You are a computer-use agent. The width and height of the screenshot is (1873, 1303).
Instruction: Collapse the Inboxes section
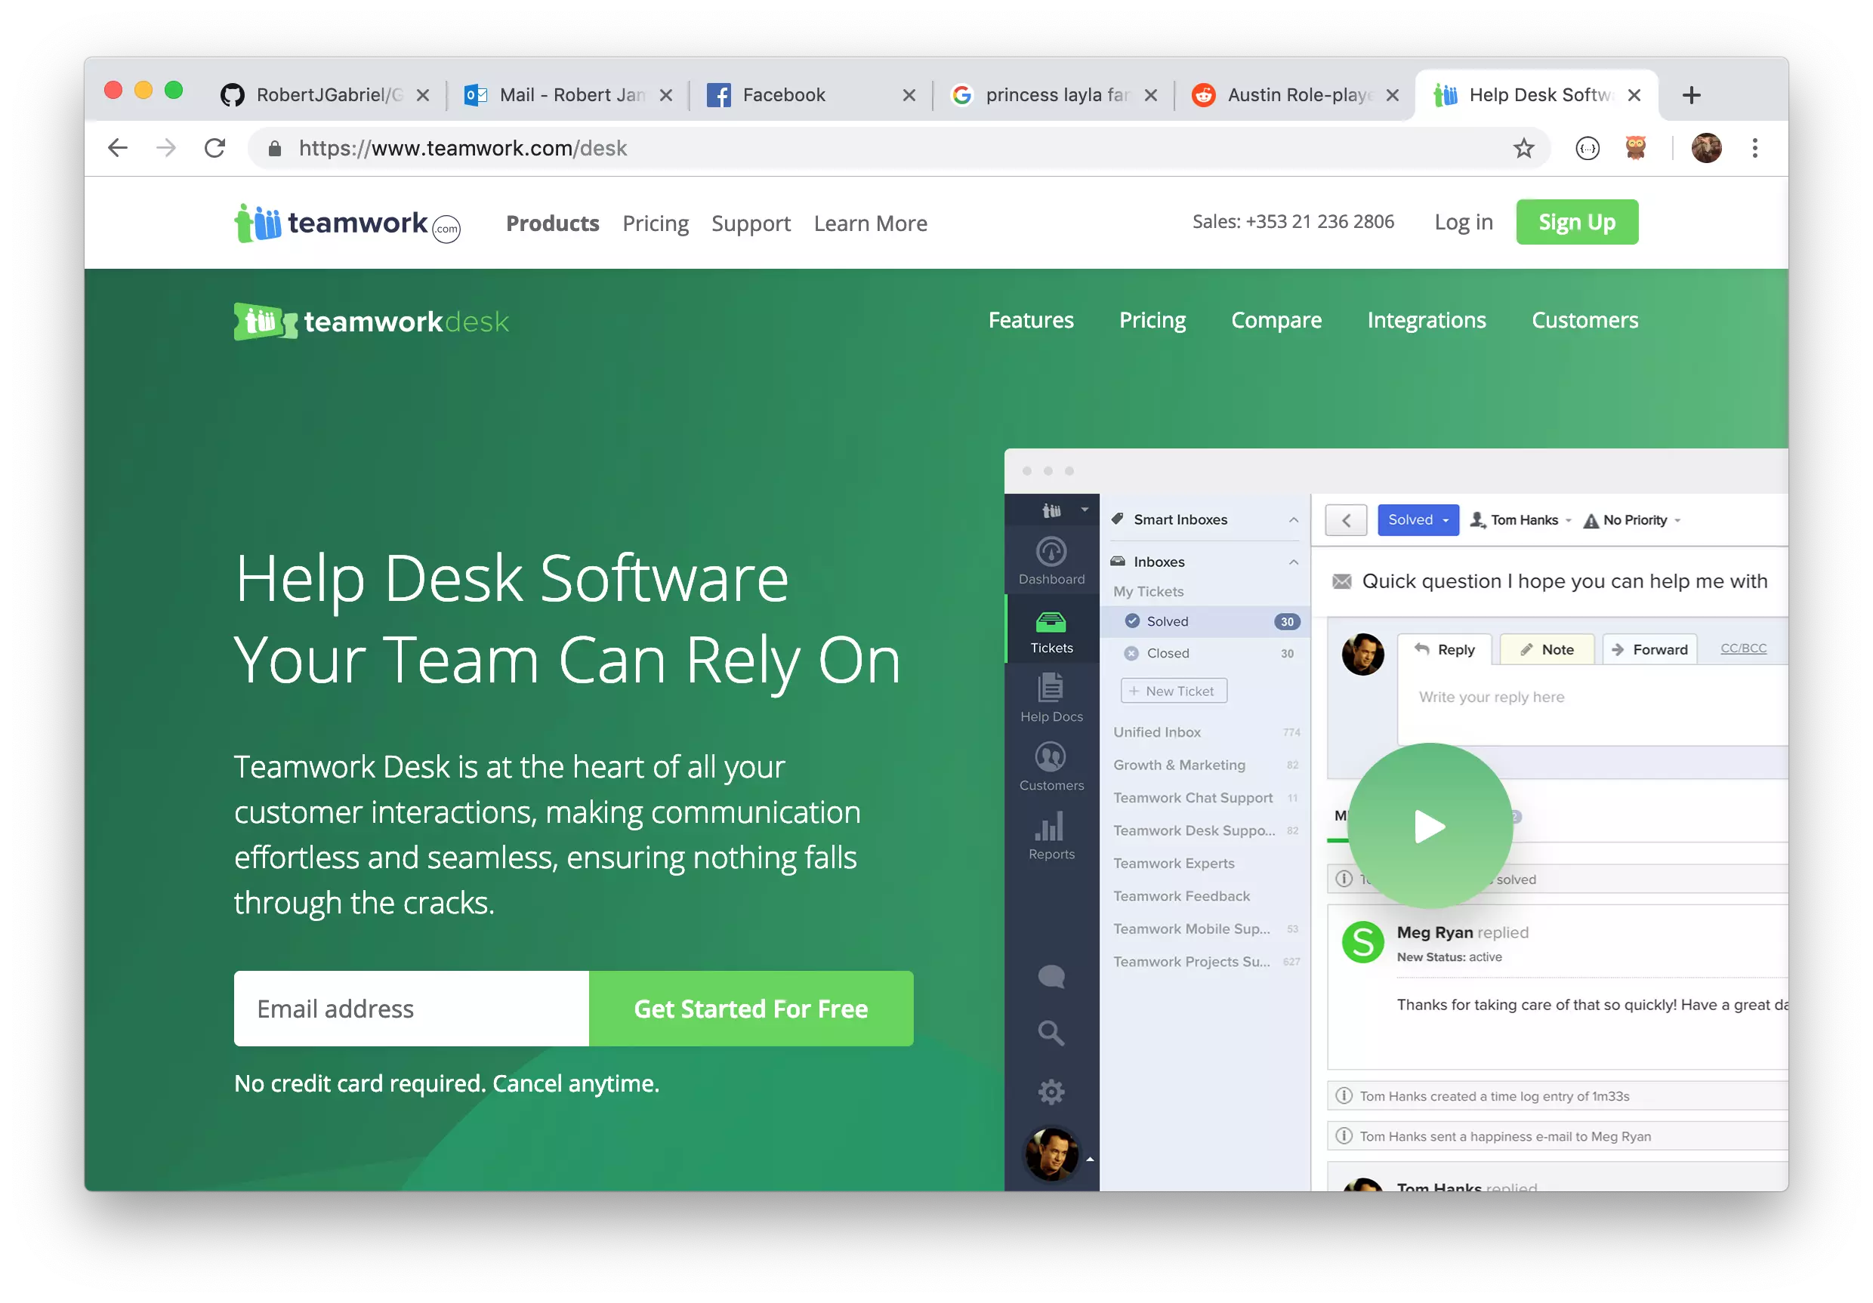(1294, 562)
